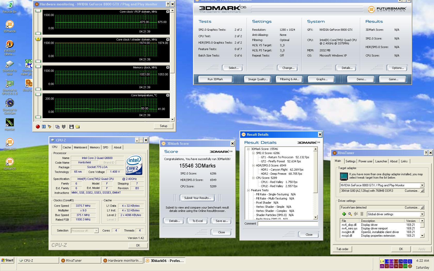Click the info tray icon near the clock
434x271 pixels.
click(x=410, y=266)
